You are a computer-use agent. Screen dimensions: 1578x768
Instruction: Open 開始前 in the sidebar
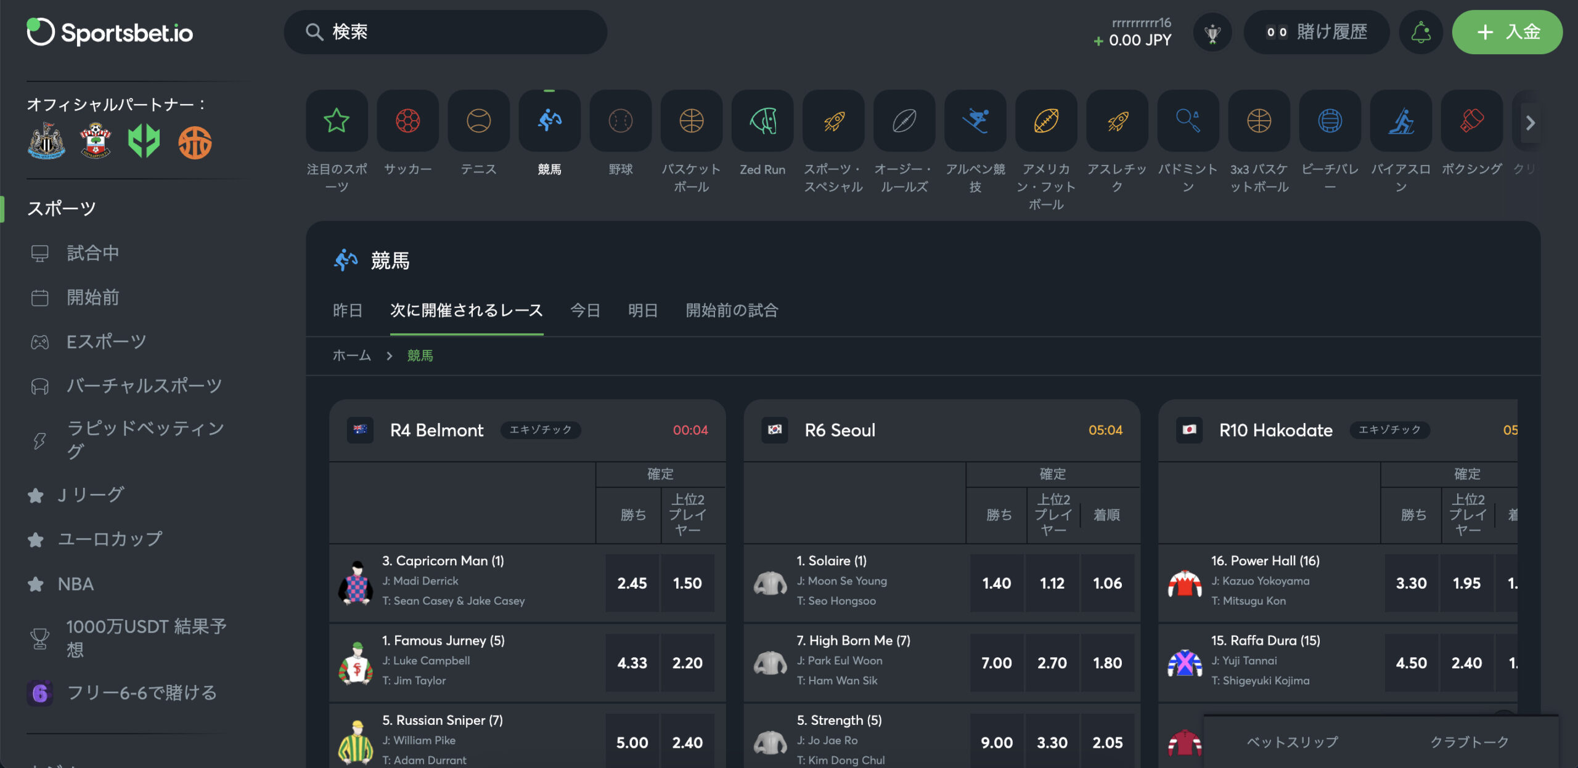pyautogui.click(x=92, y=297)
